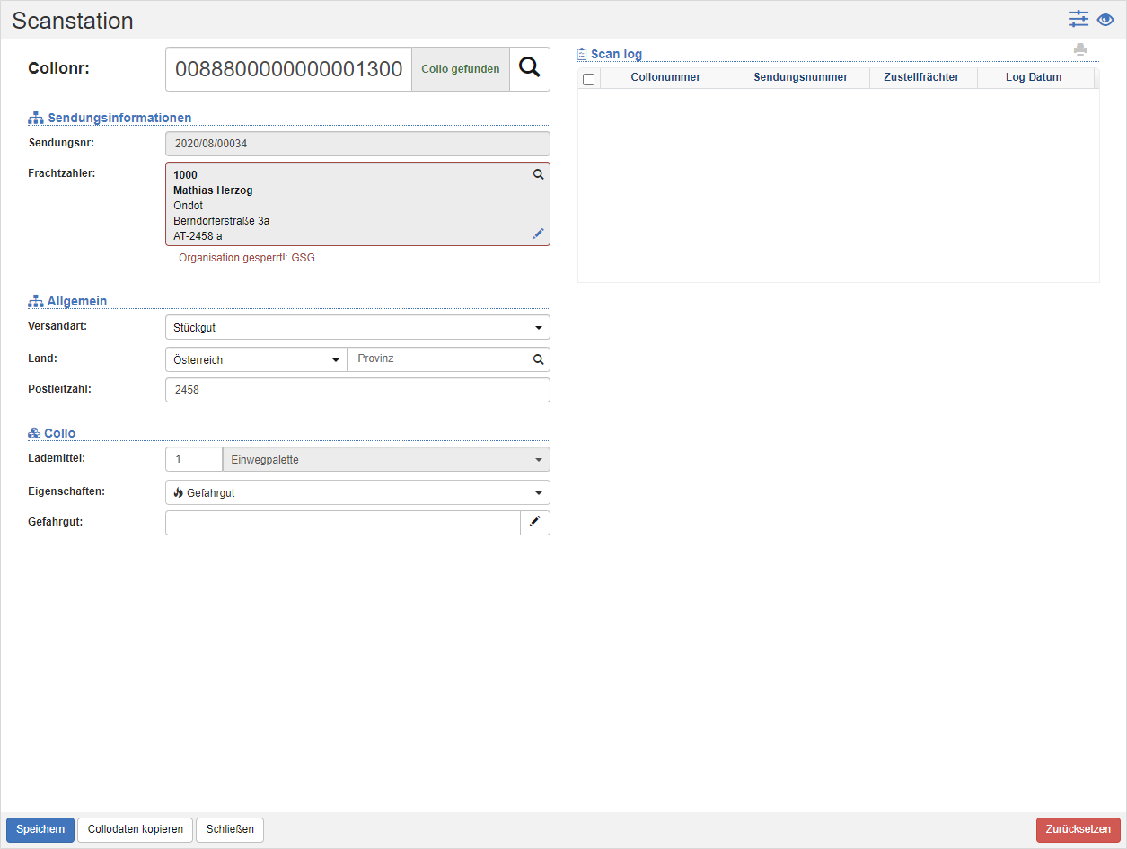Click the Collonr number input field
This screenshot has height=849, width=1127.
point(288,69)
